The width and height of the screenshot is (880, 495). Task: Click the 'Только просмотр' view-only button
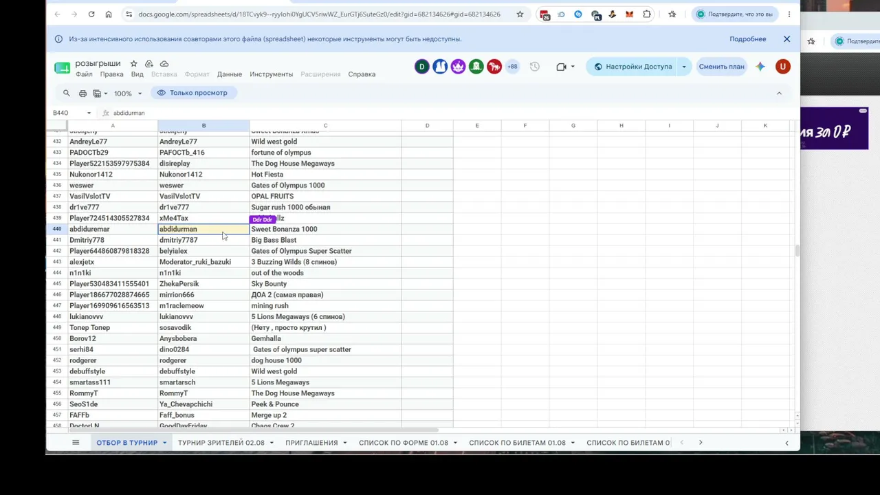(x=192, y=93)
